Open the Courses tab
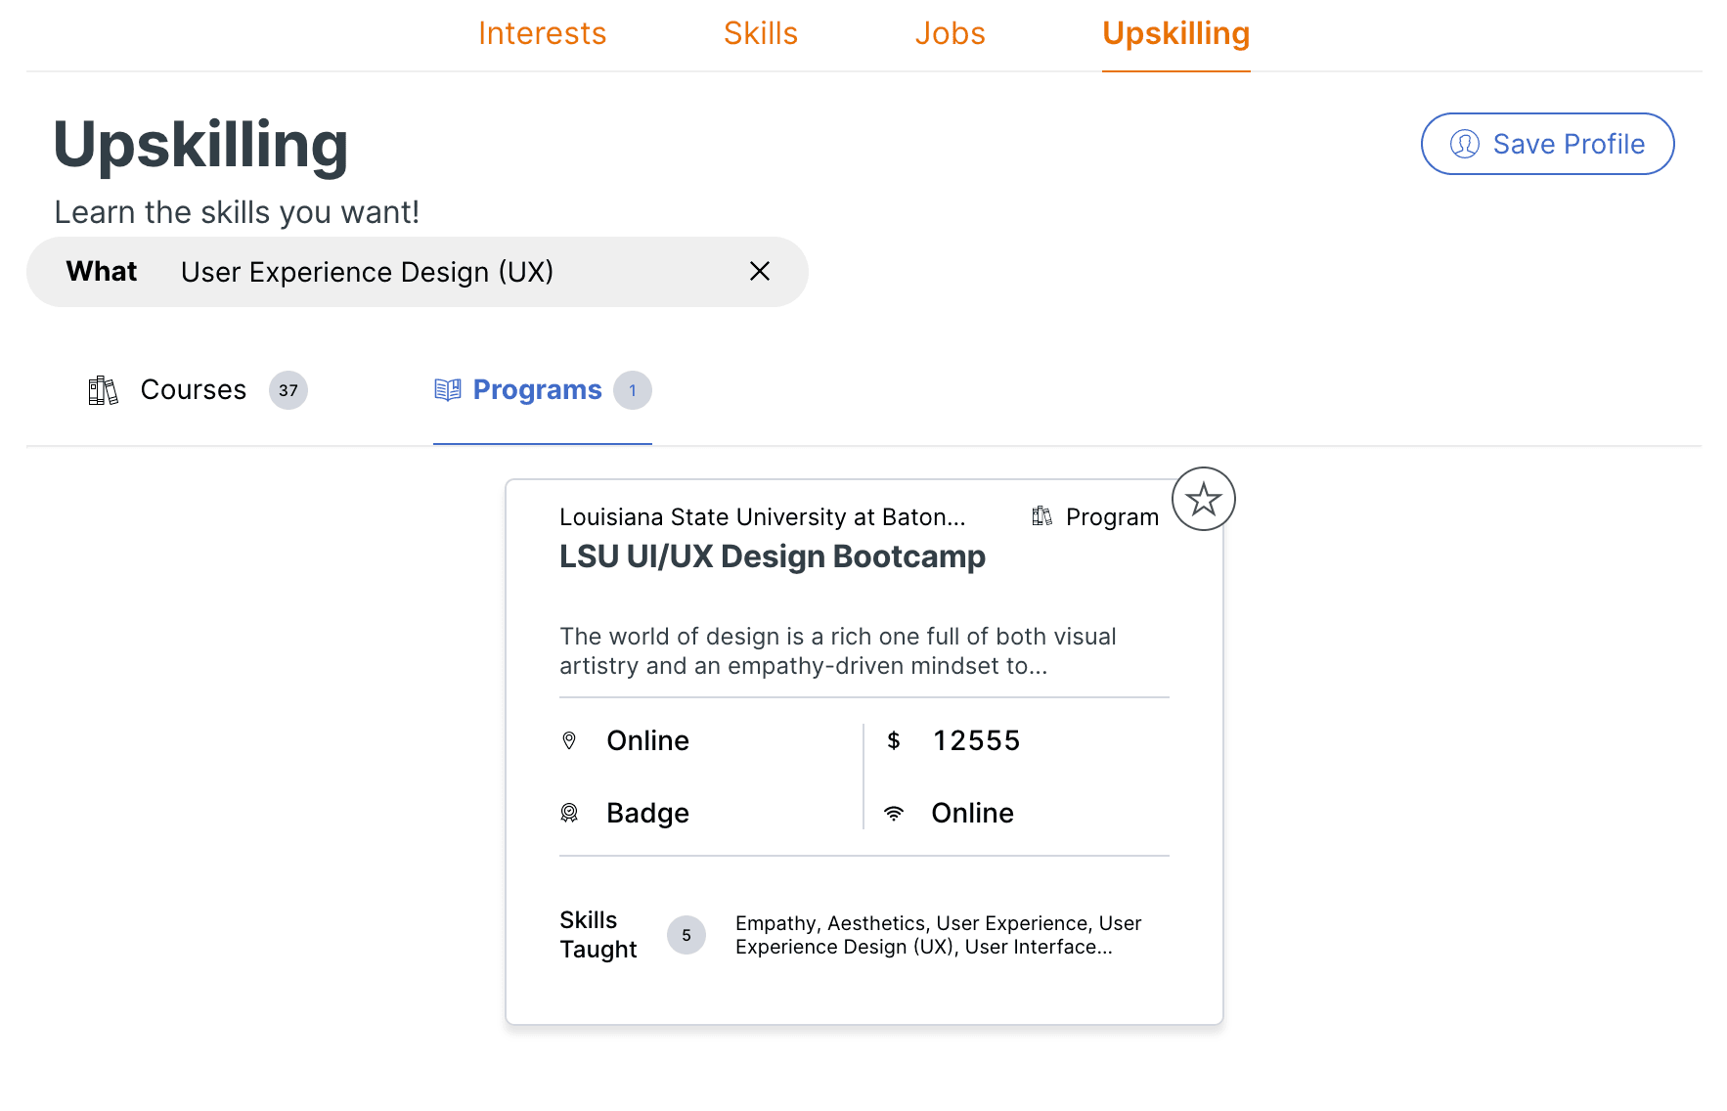Viewport: 1727px width, 1111px height. coord(197,390)
